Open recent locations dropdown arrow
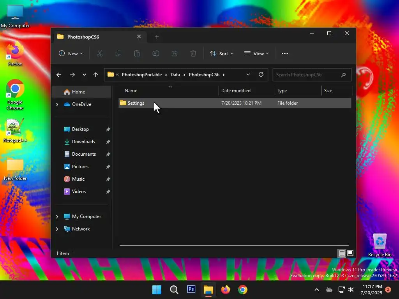The image size is (399, 299). (x=84, y=75)
